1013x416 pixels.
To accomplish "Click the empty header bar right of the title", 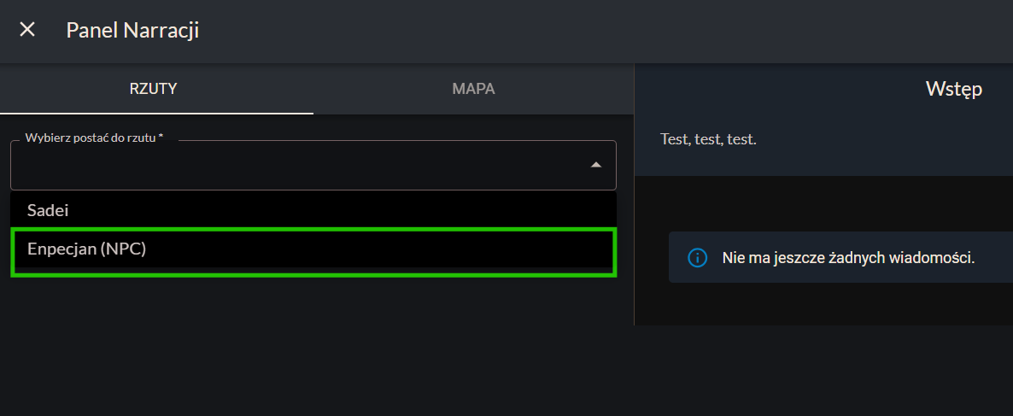I will point(598,30).
